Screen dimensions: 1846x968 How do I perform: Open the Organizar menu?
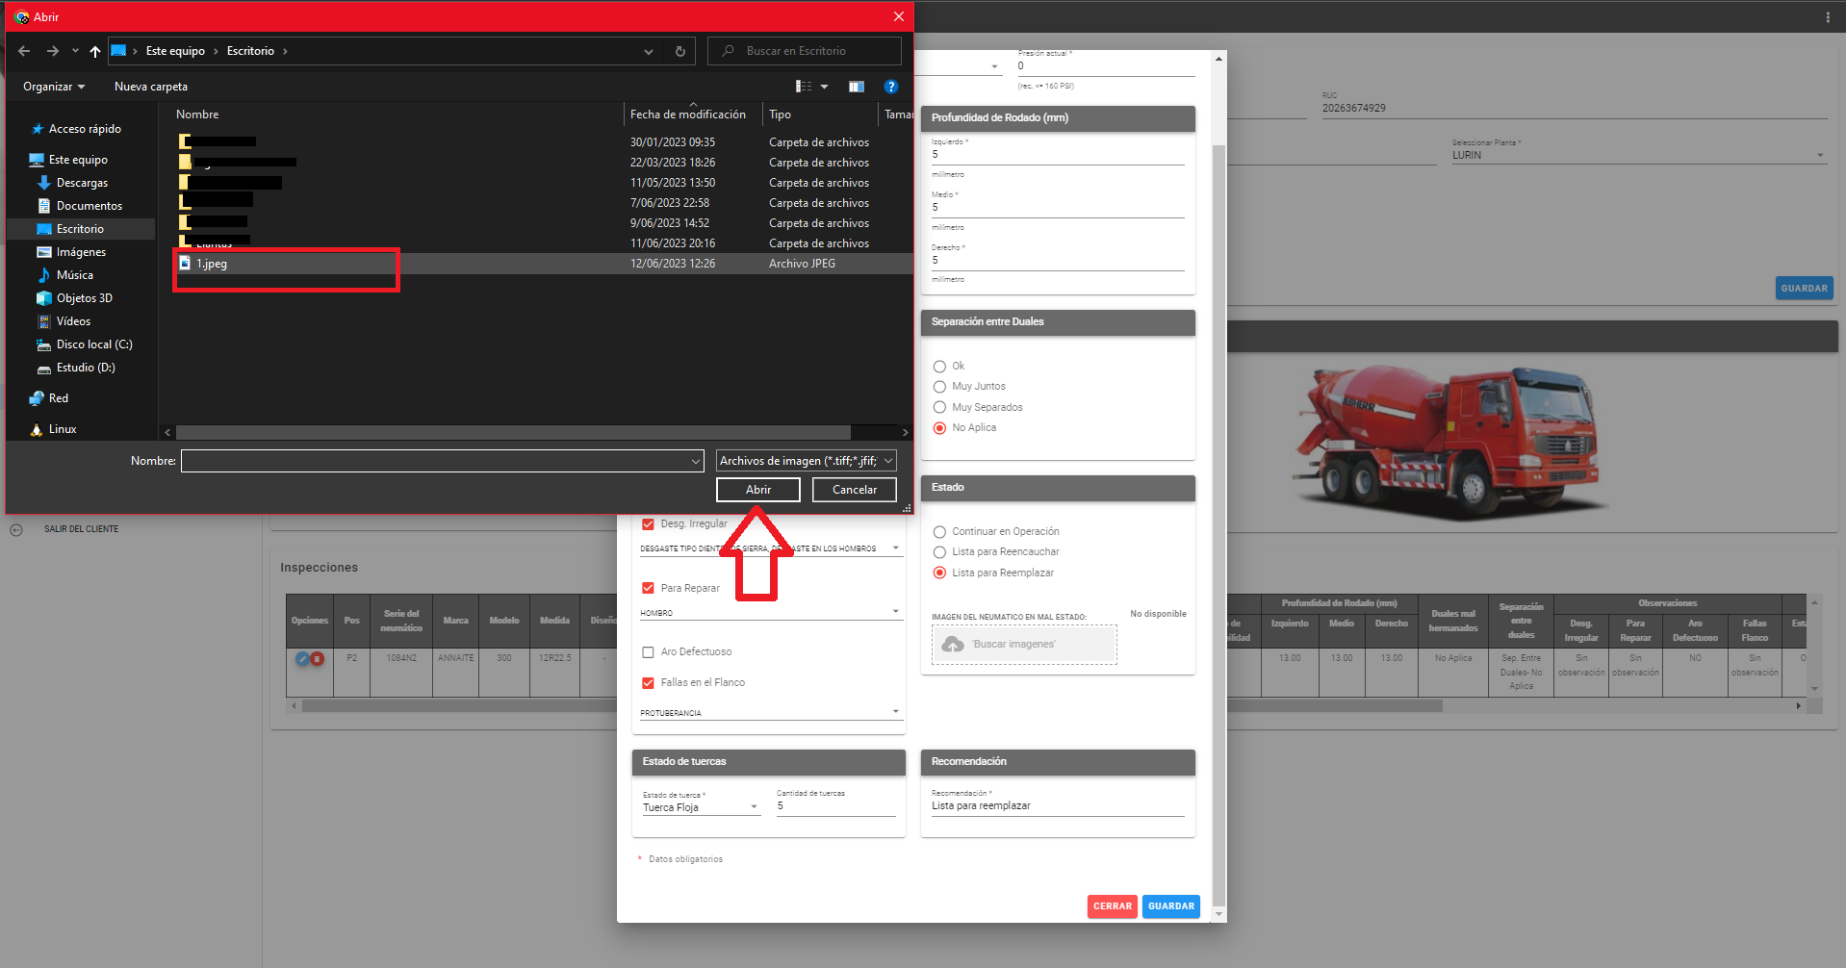coord(54,87)
